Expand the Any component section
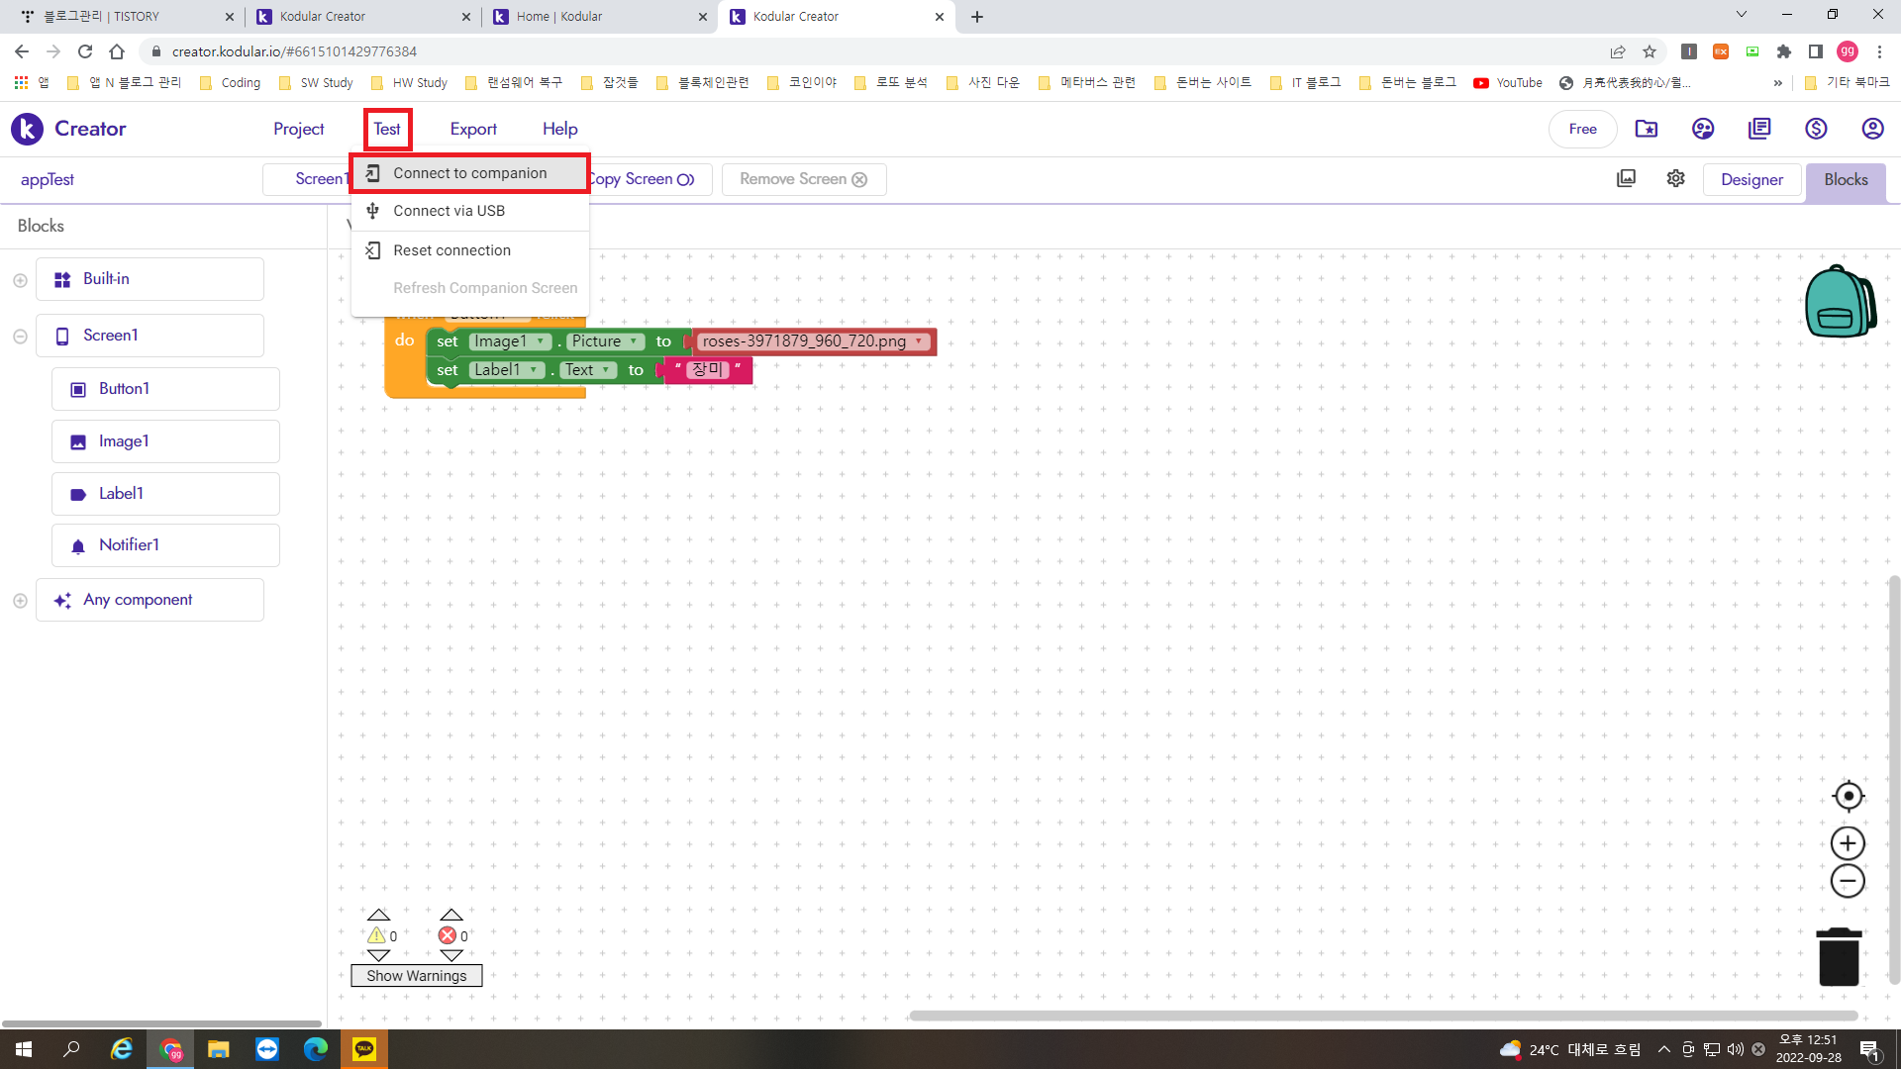This screenshot has height=1069, width=1901. [x=20, y=601]
